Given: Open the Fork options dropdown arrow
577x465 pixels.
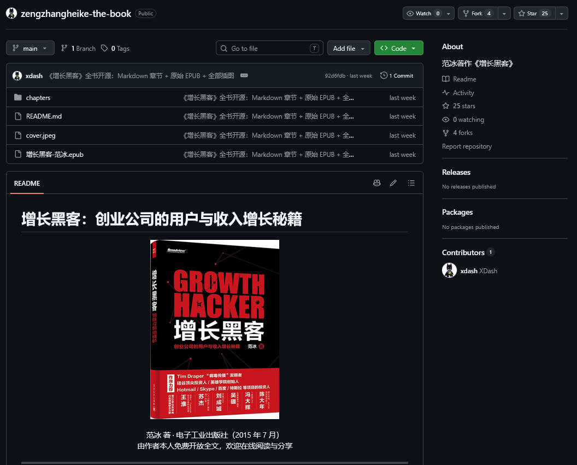Looking at the screenshot, I should (x=504, y=13).
